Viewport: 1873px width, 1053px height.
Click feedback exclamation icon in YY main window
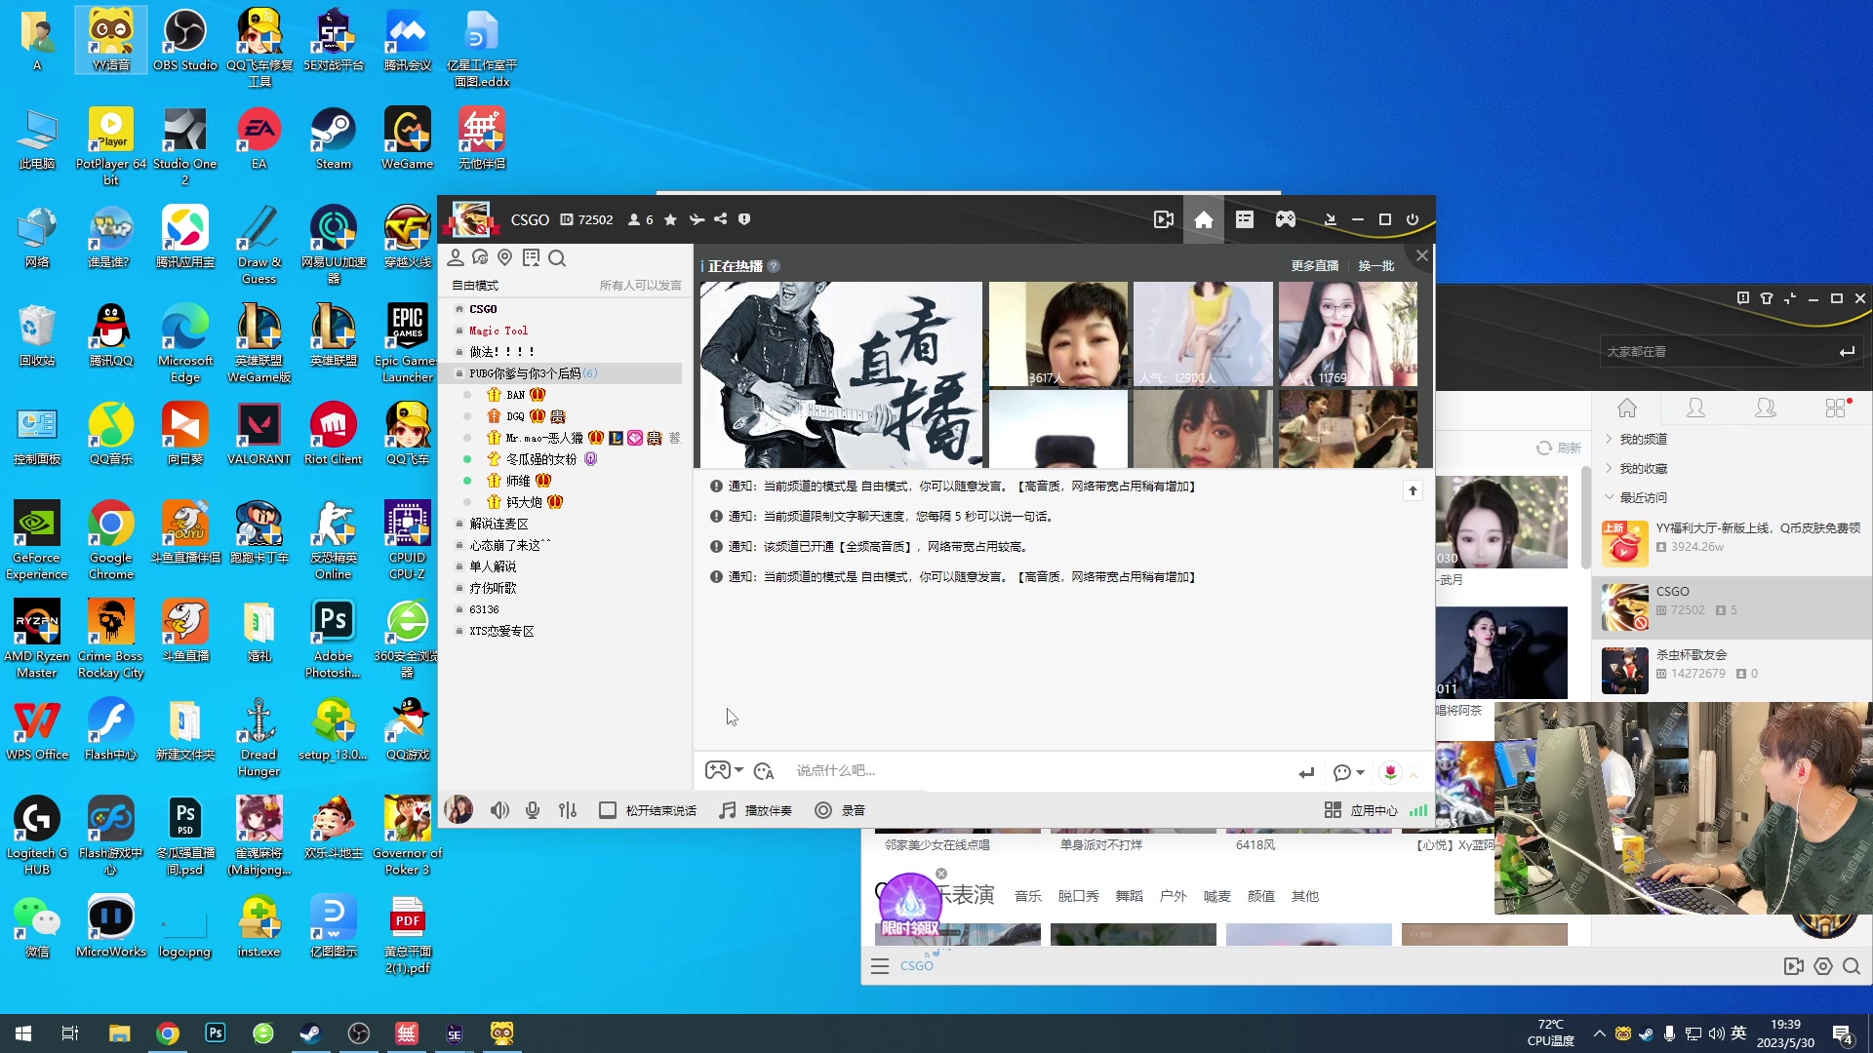1743,298
